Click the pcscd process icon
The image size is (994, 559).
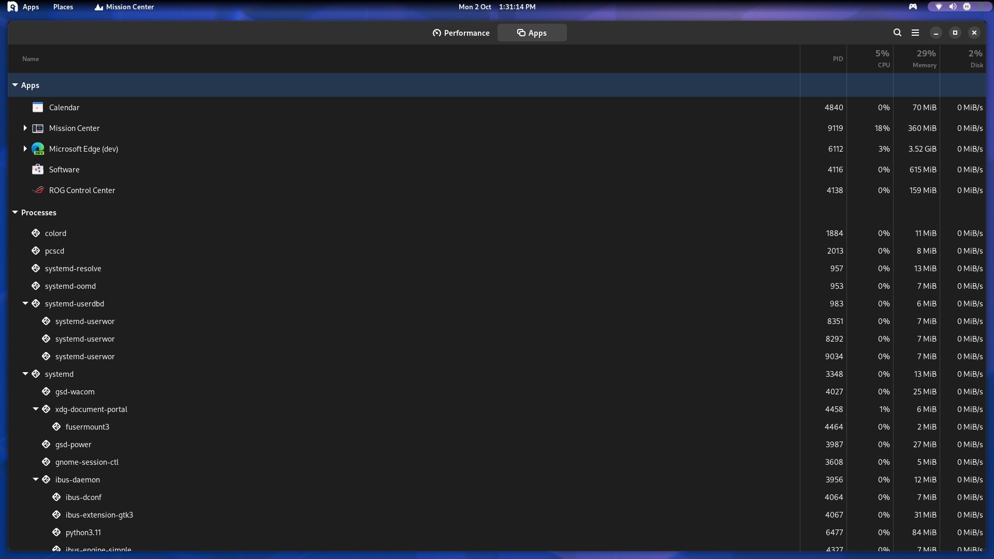tap(36, 251)
